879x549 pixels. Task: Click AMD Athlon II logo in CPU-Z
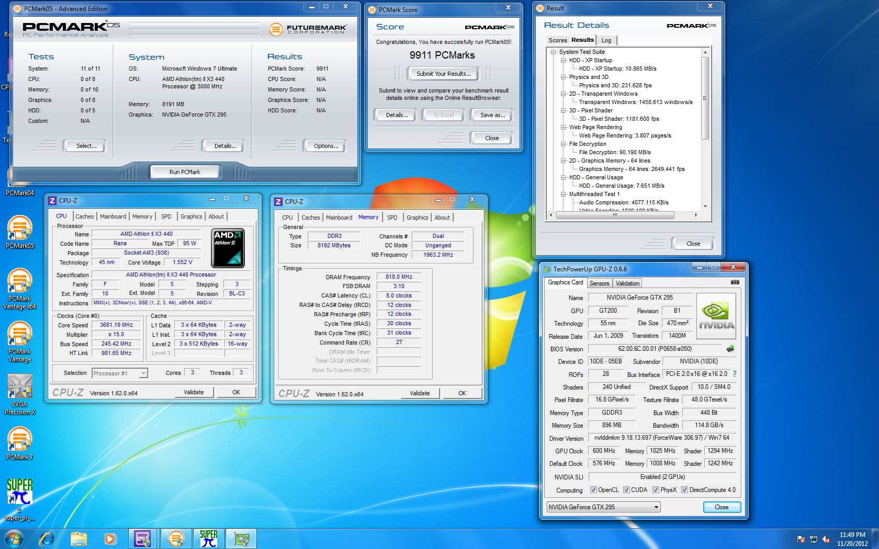228,248
